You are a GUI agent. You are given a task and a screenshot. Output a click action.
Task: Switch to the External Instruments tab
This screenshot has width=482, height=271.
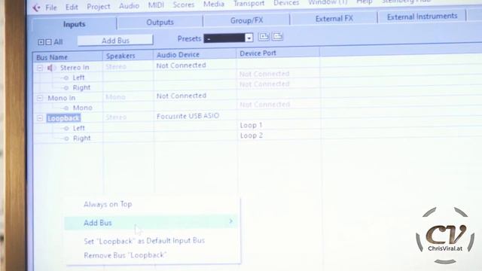(422, 17)
